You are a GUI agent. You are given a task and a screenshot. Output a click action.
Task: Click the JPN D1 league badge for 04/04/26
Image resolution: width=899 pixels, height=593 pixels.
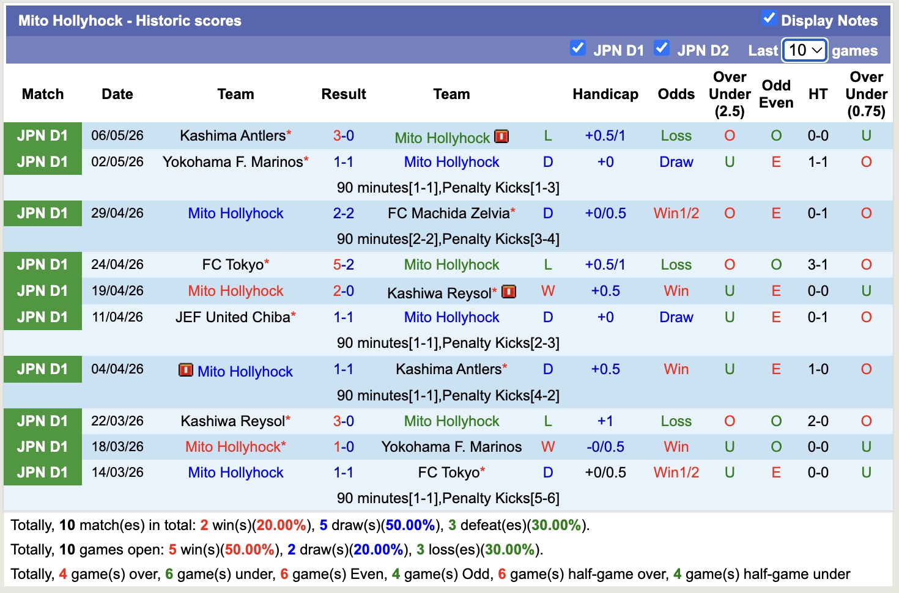[43, 369]
